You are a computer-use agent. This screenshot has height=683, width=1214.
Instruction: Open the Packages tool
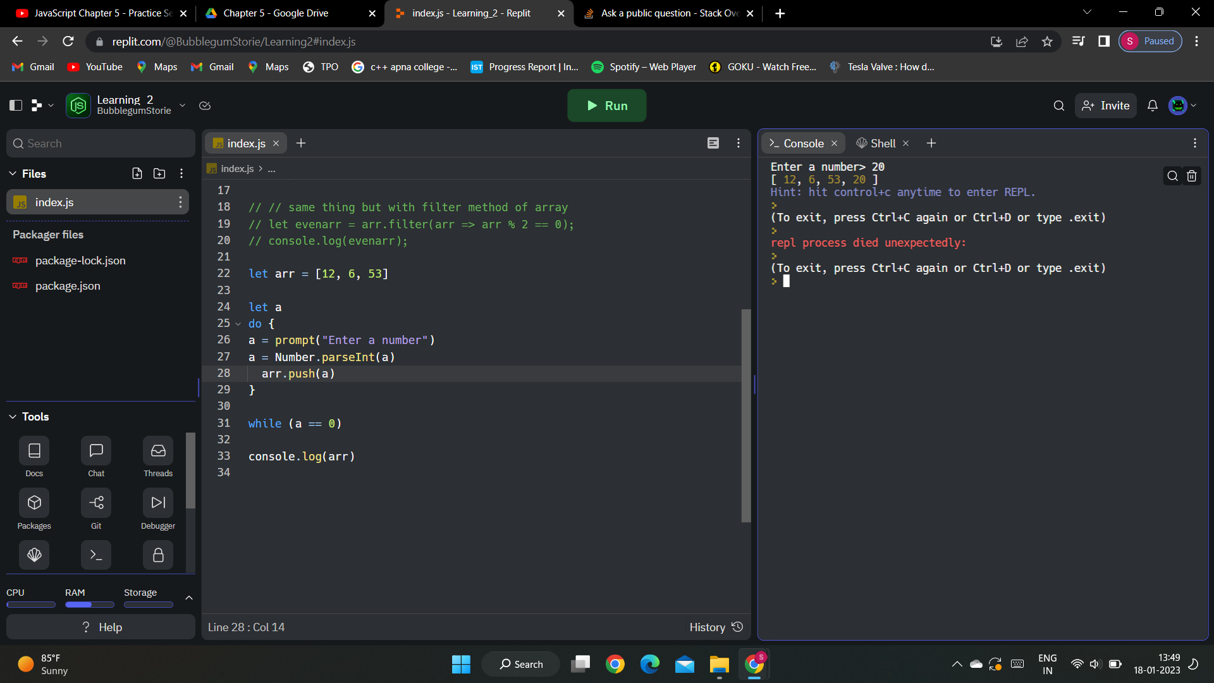pos(34,509)
